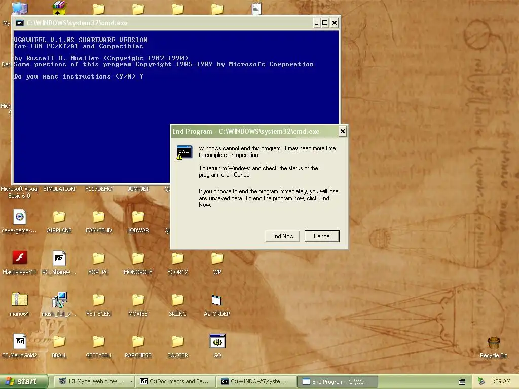
Task: Minimize the cmd.exe window
Action: pos(317,23)
